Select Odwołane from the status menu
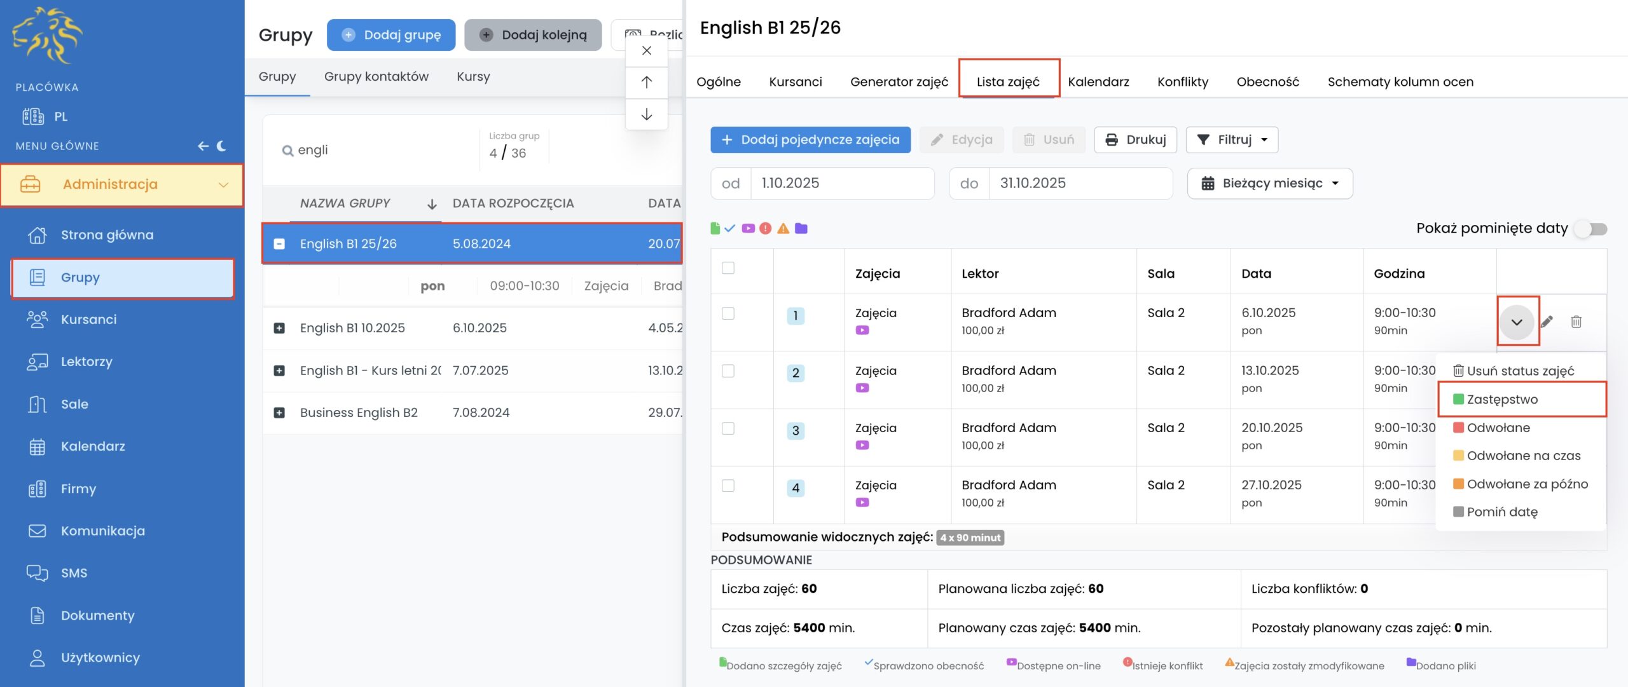Viewport: 1628px width, 687px height. pos(1498,428)
